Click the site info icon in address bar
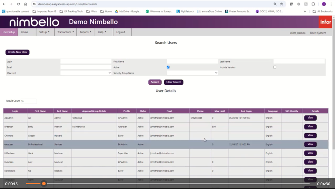Screen dimensions: 335x189 (34, 4)
